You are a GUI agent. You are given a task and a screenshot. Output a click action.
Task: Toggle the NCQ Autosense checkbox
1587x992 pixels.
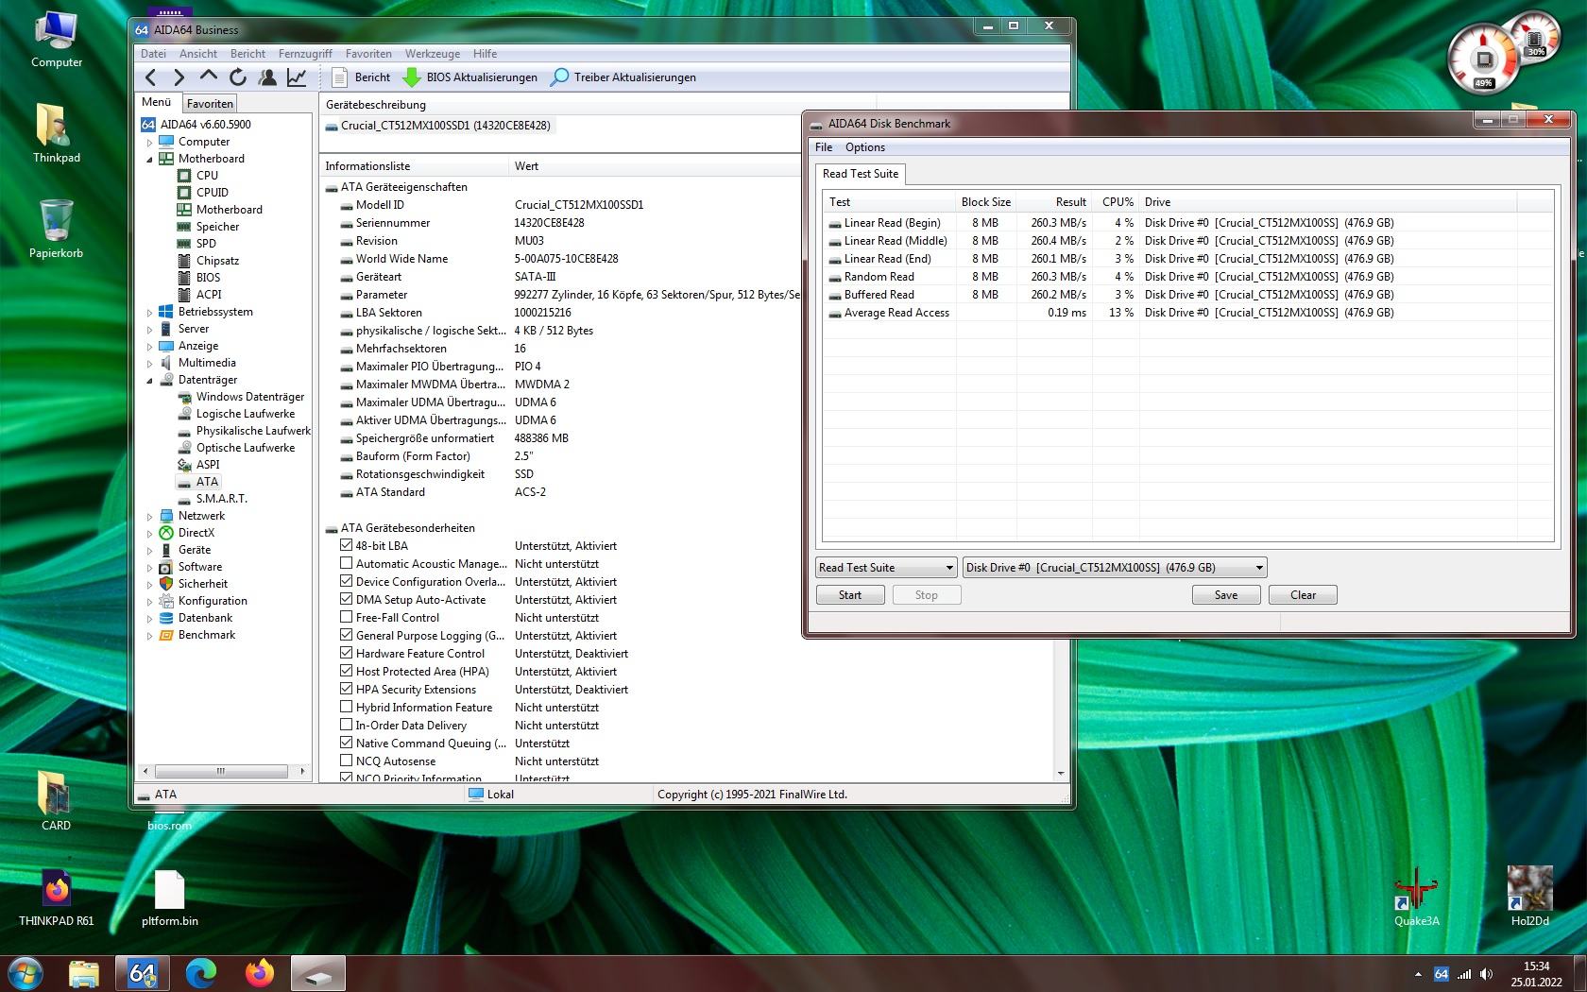[x=346, y=761]
